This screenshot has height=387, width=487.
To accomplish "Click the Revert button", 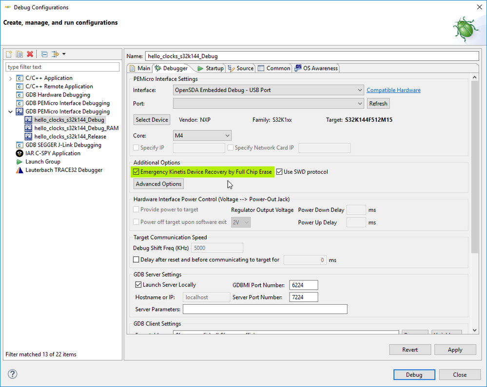I will [x=410, y=350].
